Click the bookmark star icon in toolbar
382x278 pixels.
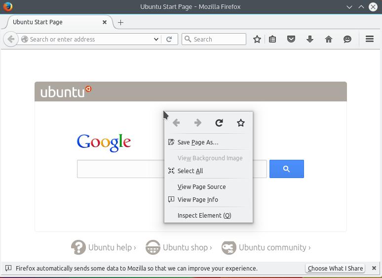[x=257, y=39]
